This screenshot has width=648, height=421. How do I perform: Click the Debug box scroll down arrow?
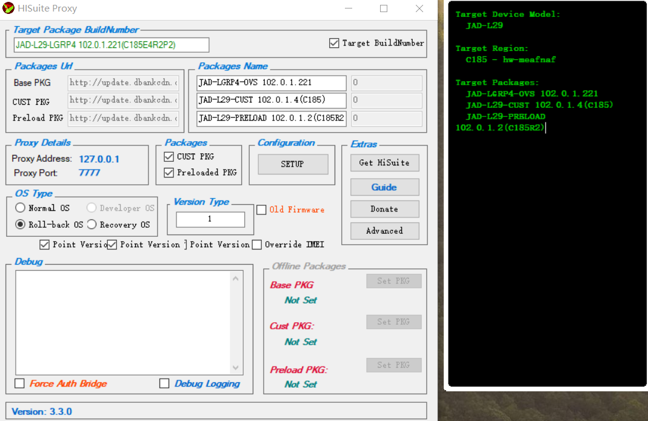(236, 367)
